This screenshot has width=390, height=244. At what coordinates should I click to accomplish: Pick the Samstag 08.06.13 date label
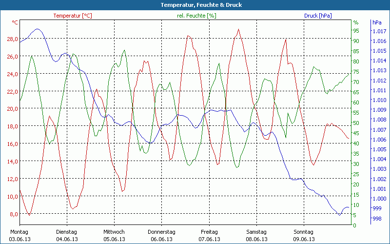coord(256,235)
